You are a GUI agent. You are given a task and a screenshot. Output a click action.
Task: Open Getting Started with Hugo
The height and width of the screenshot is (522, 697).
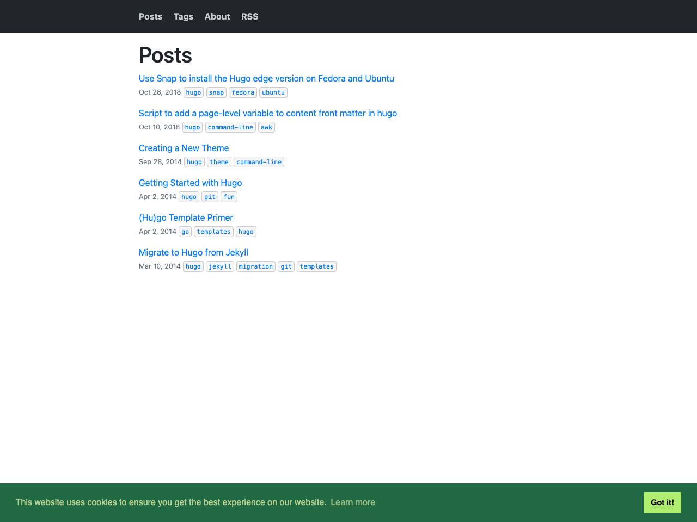[190, 183]
